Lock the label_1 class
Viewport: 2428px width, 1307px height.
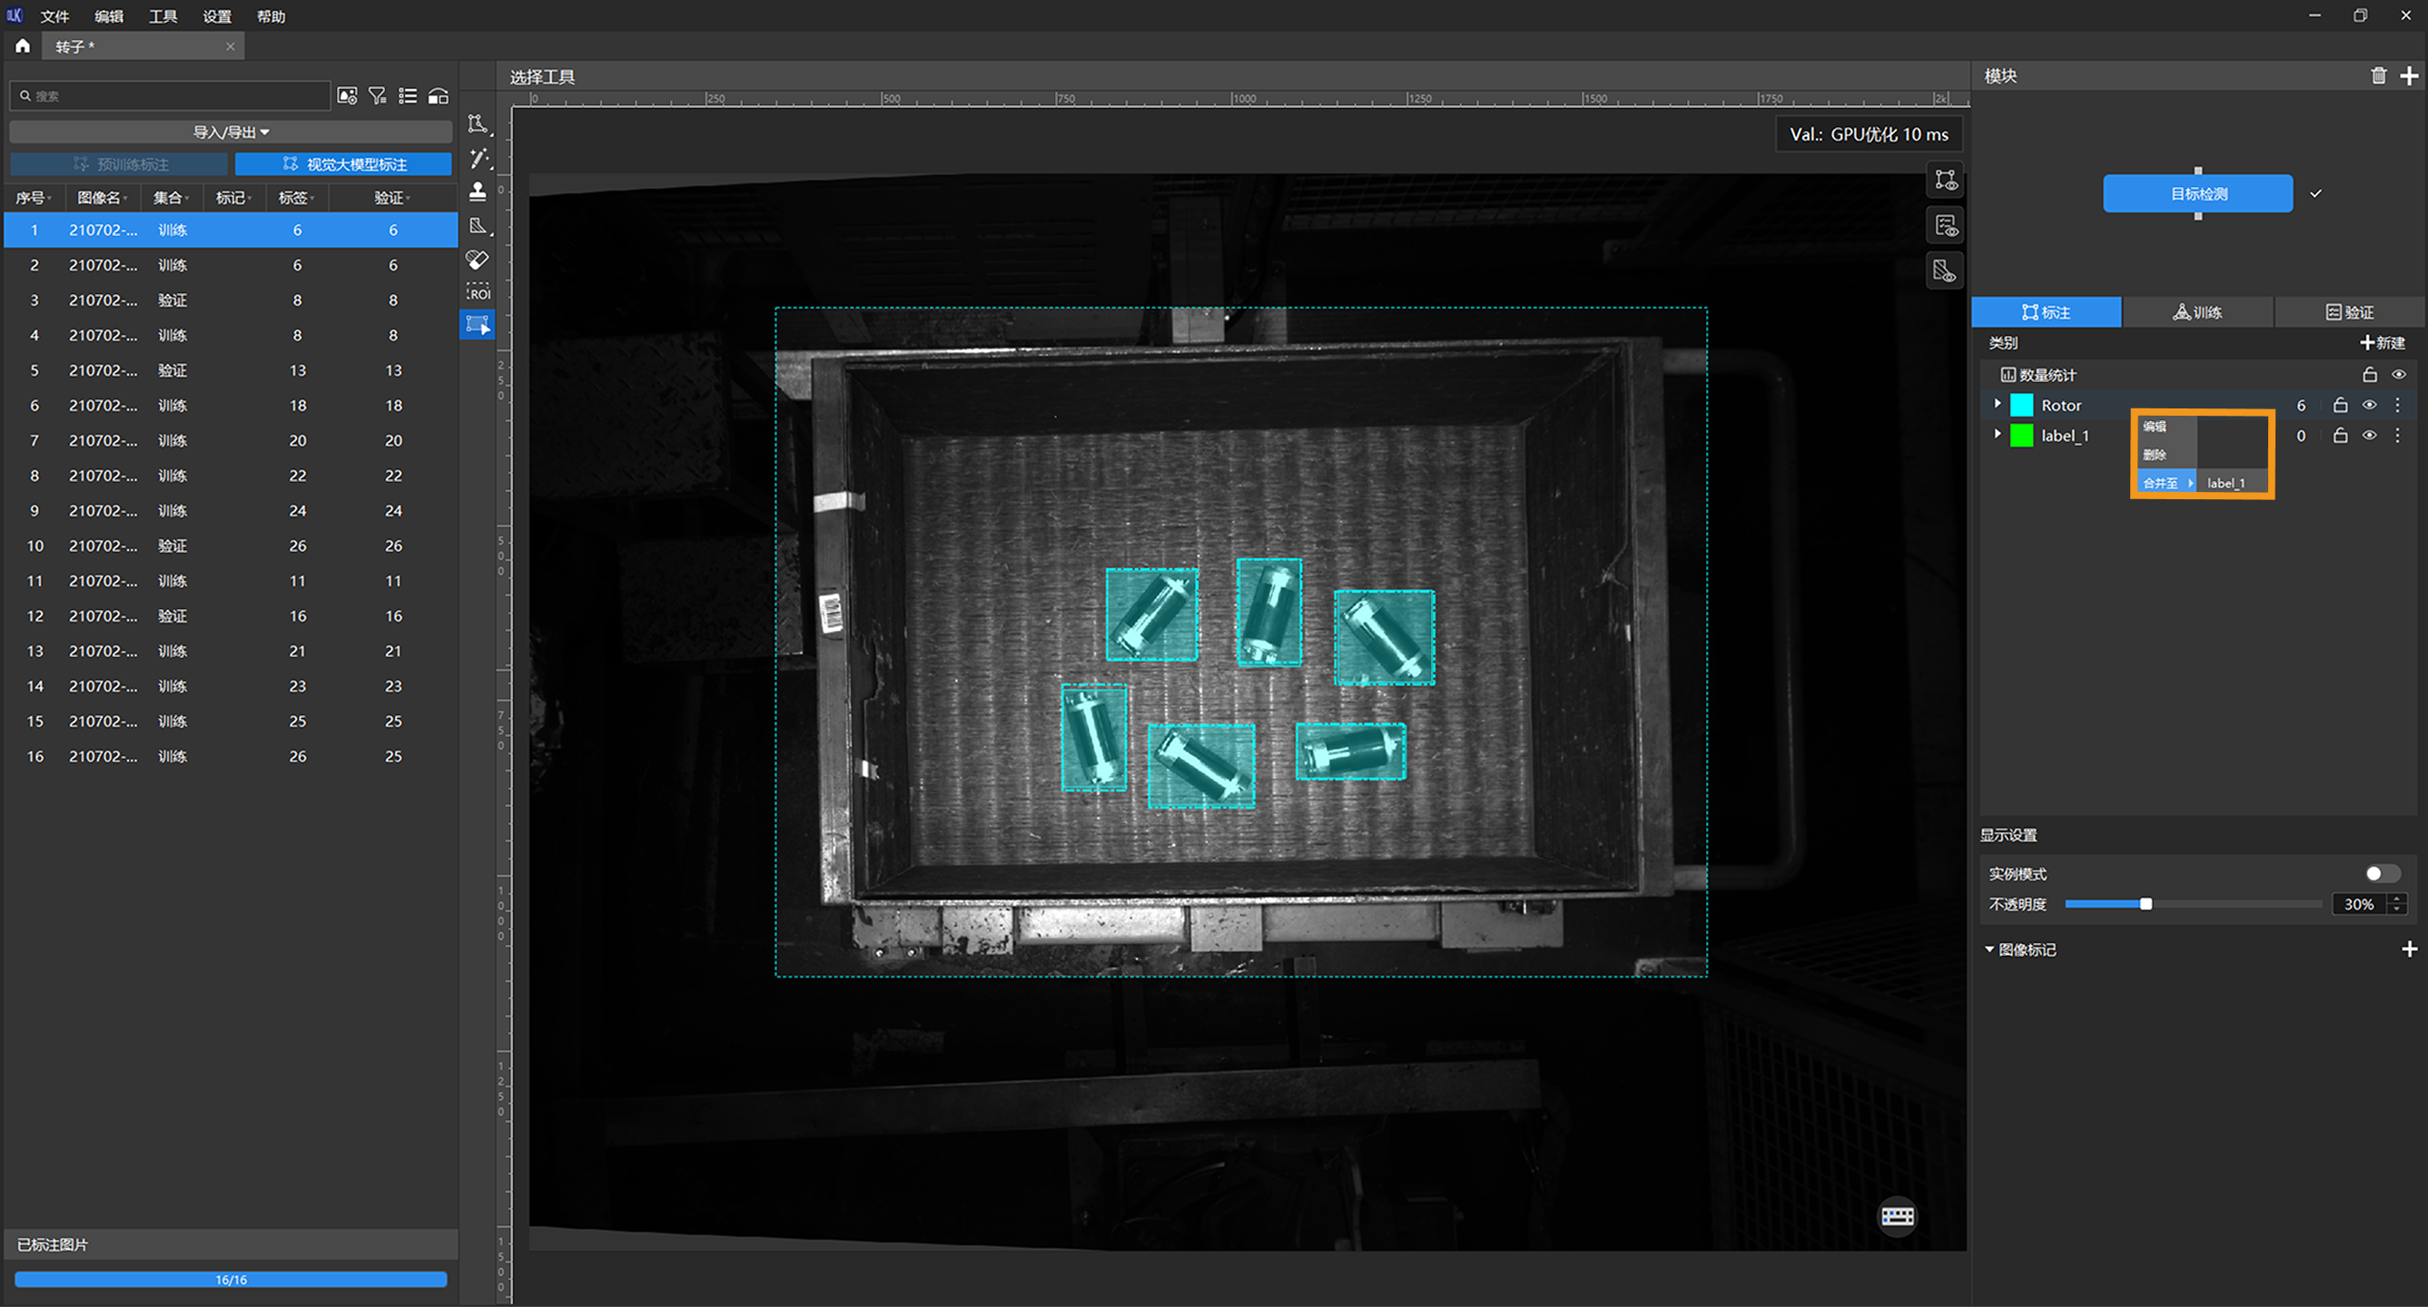(x=2339, y=436)
